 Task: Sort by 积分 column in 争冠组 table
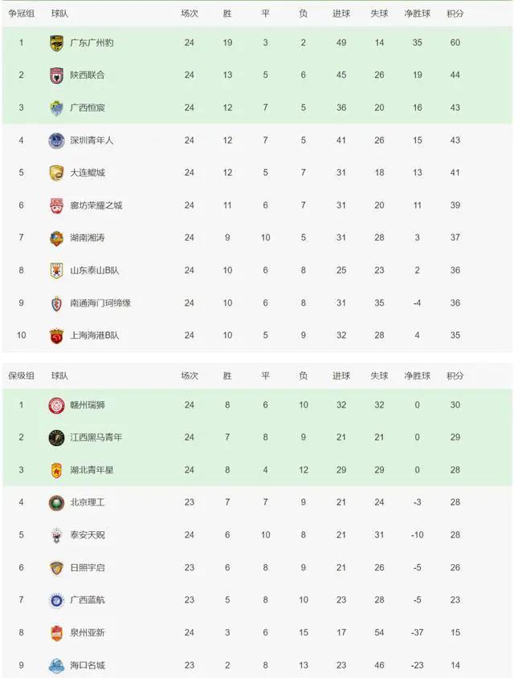tap(455, 14)
